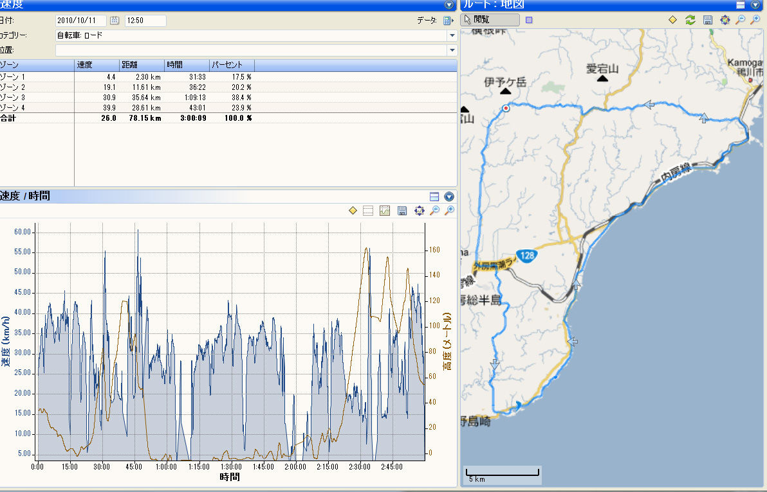The height and width of the screenshot is (492, 767).
Task: Click the 内房線 railway label on map
Action: point(676,172)
